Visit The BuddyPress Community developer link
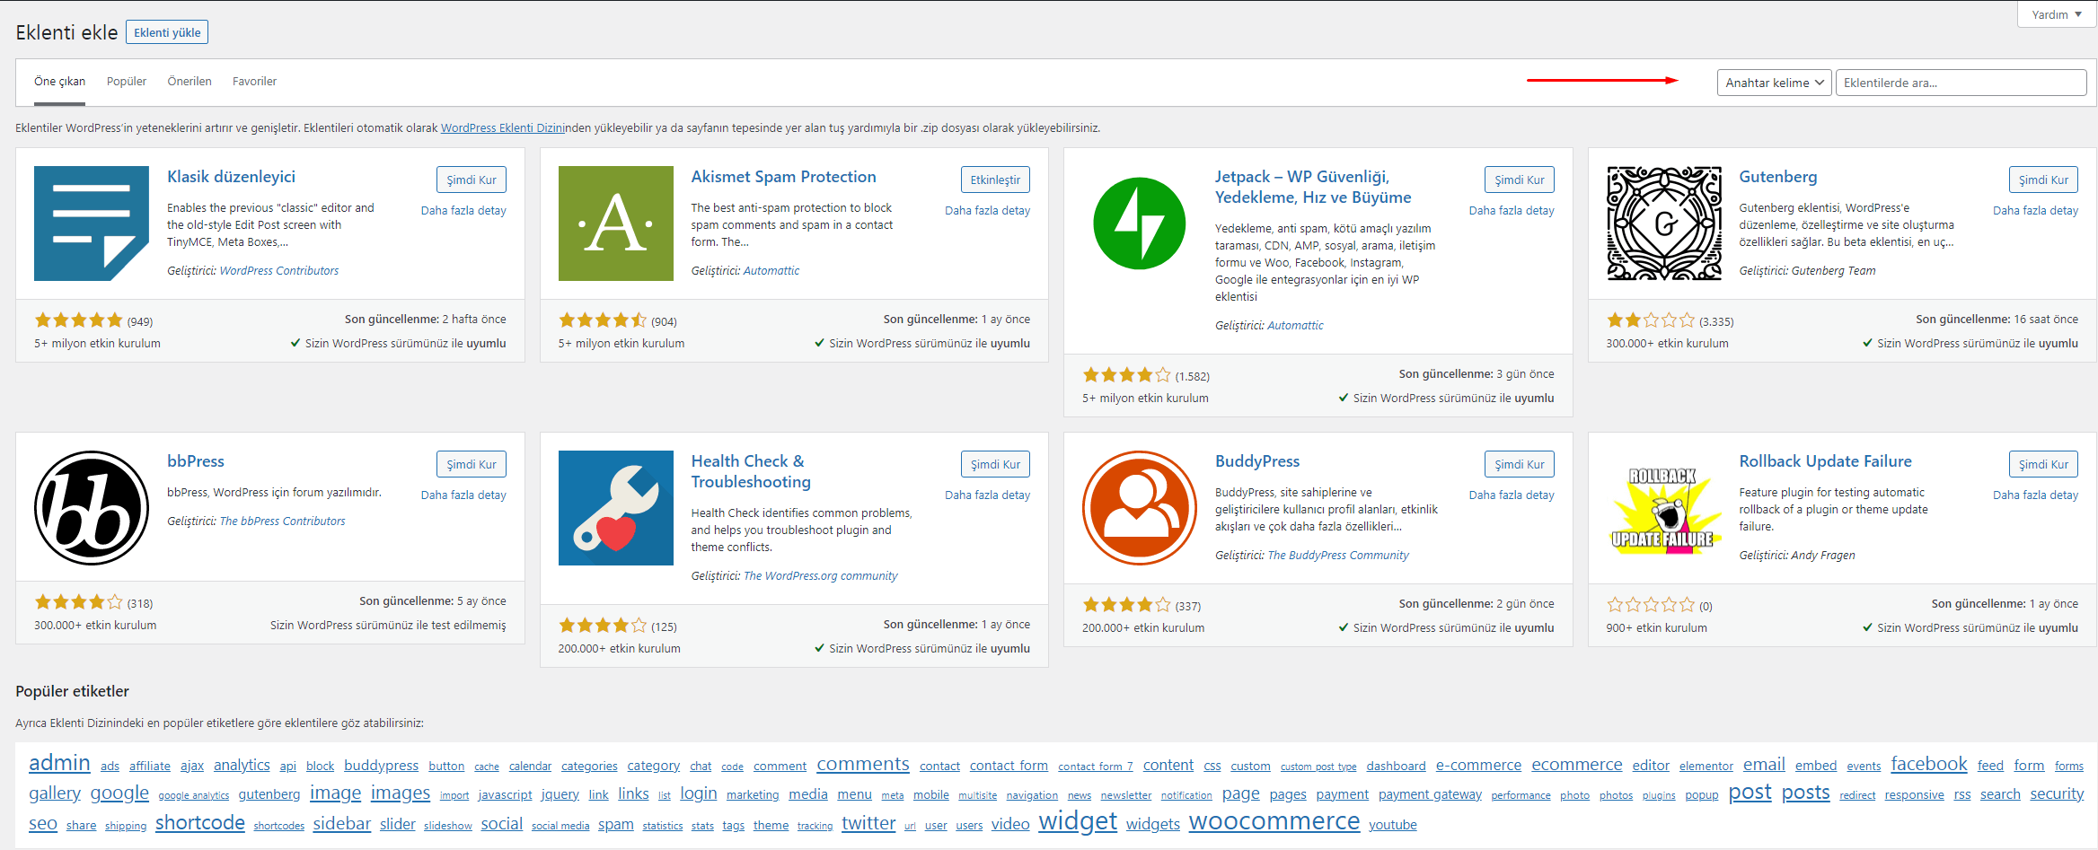Screen dimensions: 2098x850 (1338, 556)
